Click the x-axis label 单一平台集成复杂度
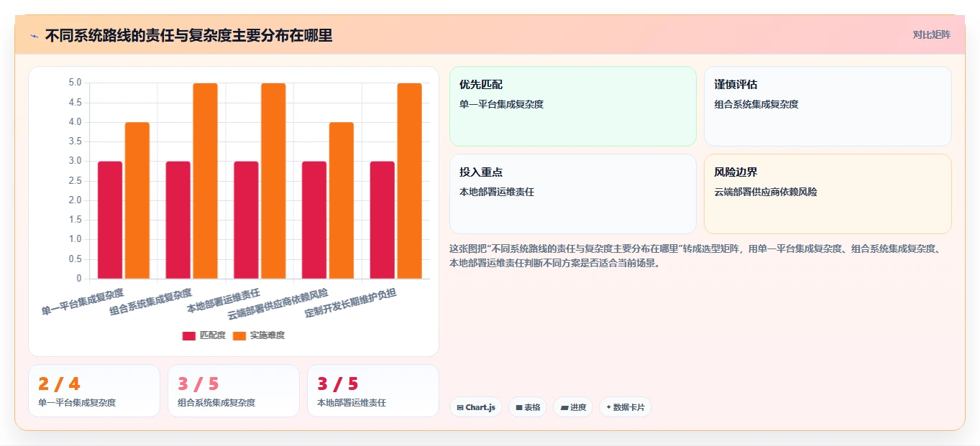Image resolution: width=980 pixels, height=446 pixels. pyautogui.click(x=83, y=302)
